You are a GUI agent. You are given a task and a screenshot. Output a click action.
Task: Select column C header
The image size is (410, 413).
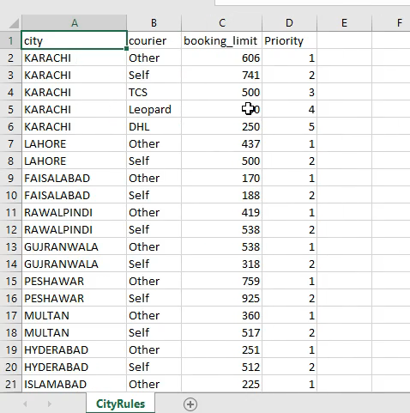[222, 23]
